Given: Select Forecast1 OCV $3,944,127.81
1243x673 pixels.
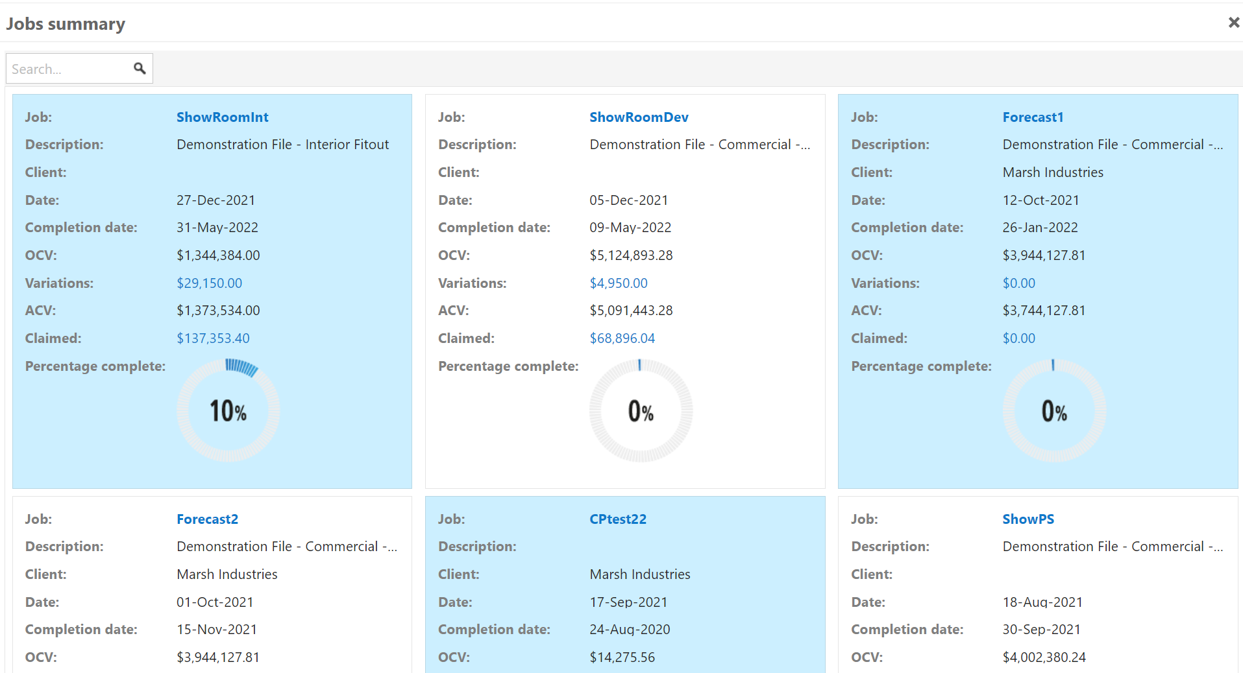Looking at the screenshot, I should coord(1044,255).
